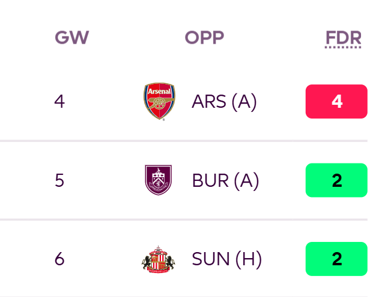Click the Sunderland club crest
The width and height of the screenshot is (391, 297).
click(x=159, y=259)
